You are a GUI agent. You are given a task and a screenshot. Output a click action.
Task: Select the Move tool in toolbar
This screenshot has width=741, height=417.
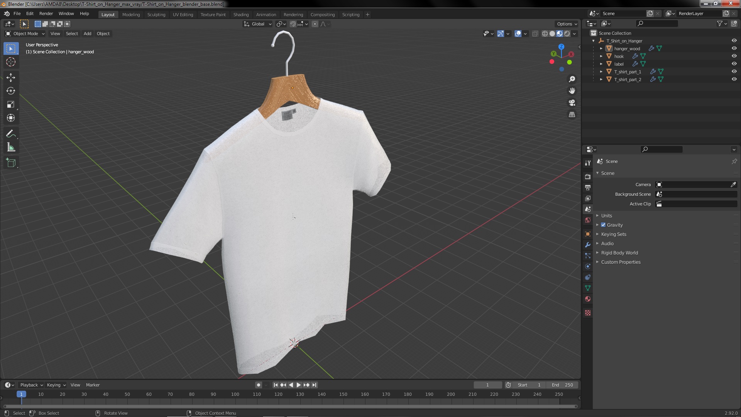tap(11, 78)
